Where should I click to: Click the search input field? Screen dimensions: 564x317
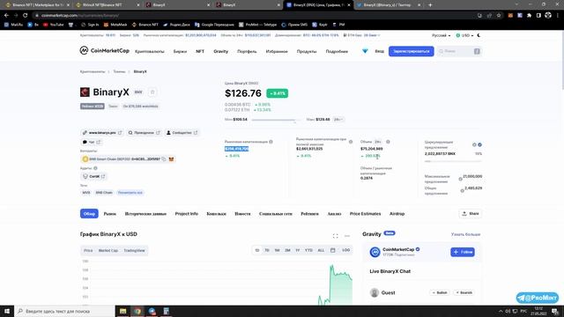click(x=459, y=51)
